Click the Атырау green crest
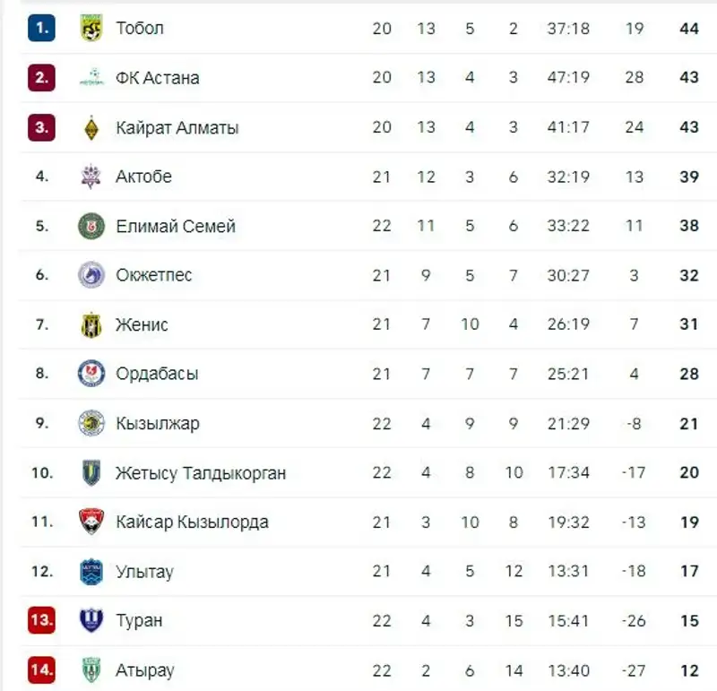This screenshot has height=691, width=717. pos(91,670)
